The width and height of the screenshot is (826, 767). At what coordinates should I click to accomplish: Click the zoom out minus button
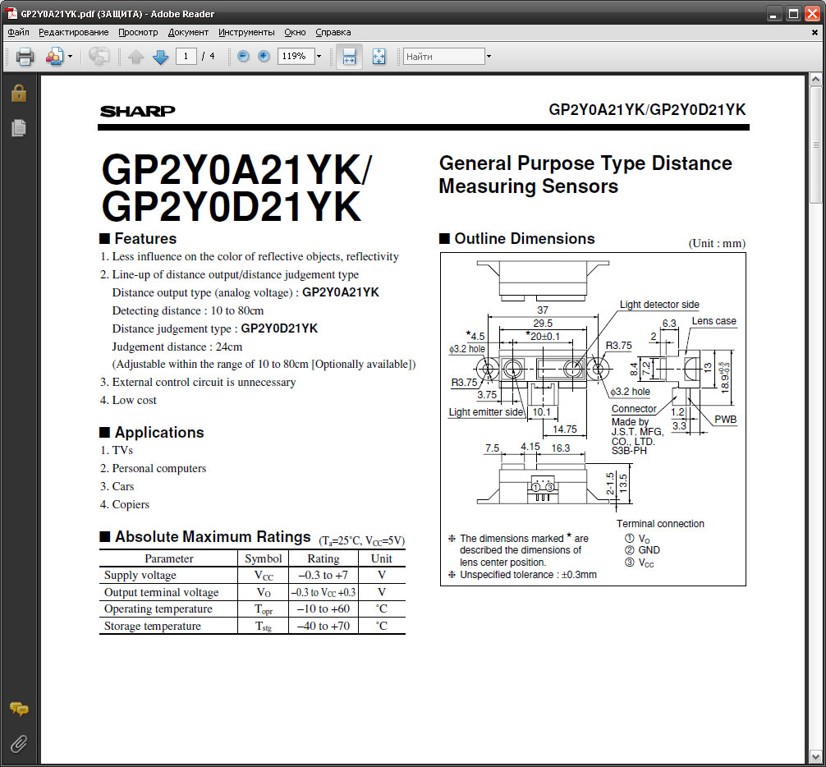pyautogui.click(x=243, y=57)
